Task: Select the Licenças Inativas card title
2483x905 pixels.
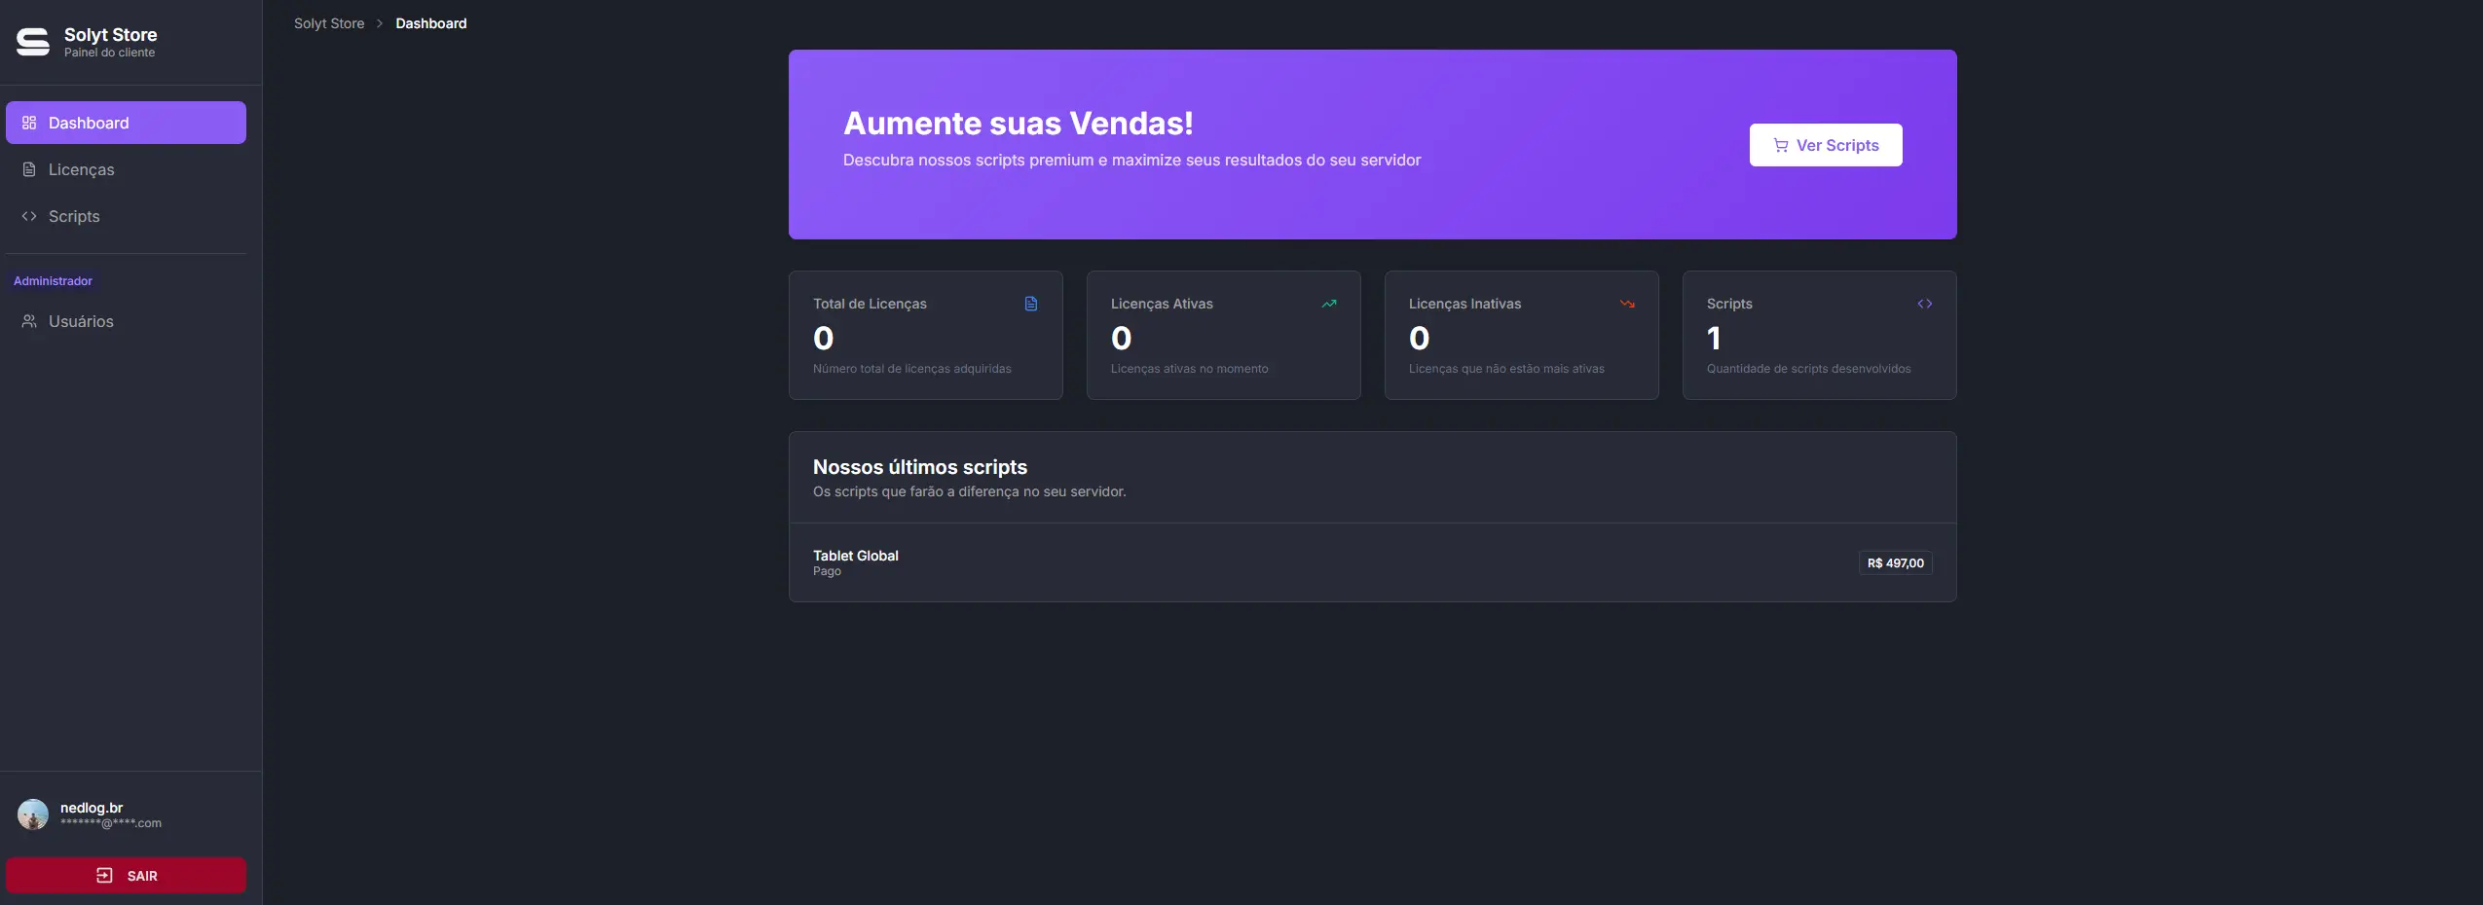Action: click(x=1464, y=304)
